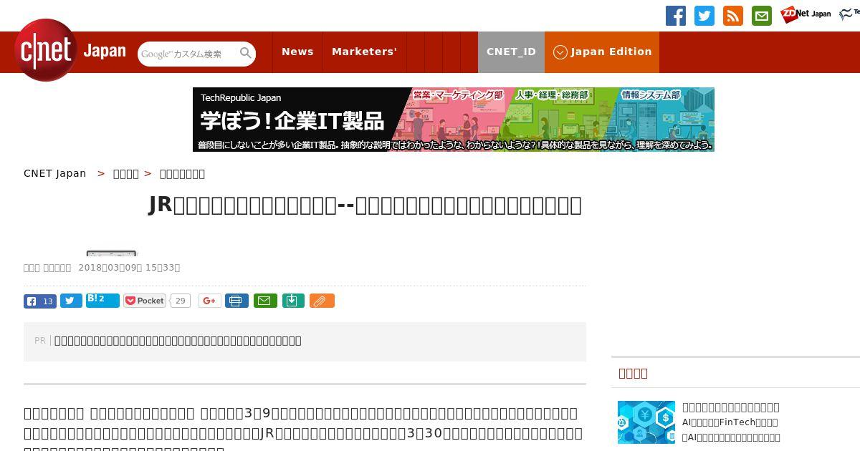The height and width of the screenshot is (451, 860).
Task: Click the teal download/save icon
Action: click(x=292, y=301)
